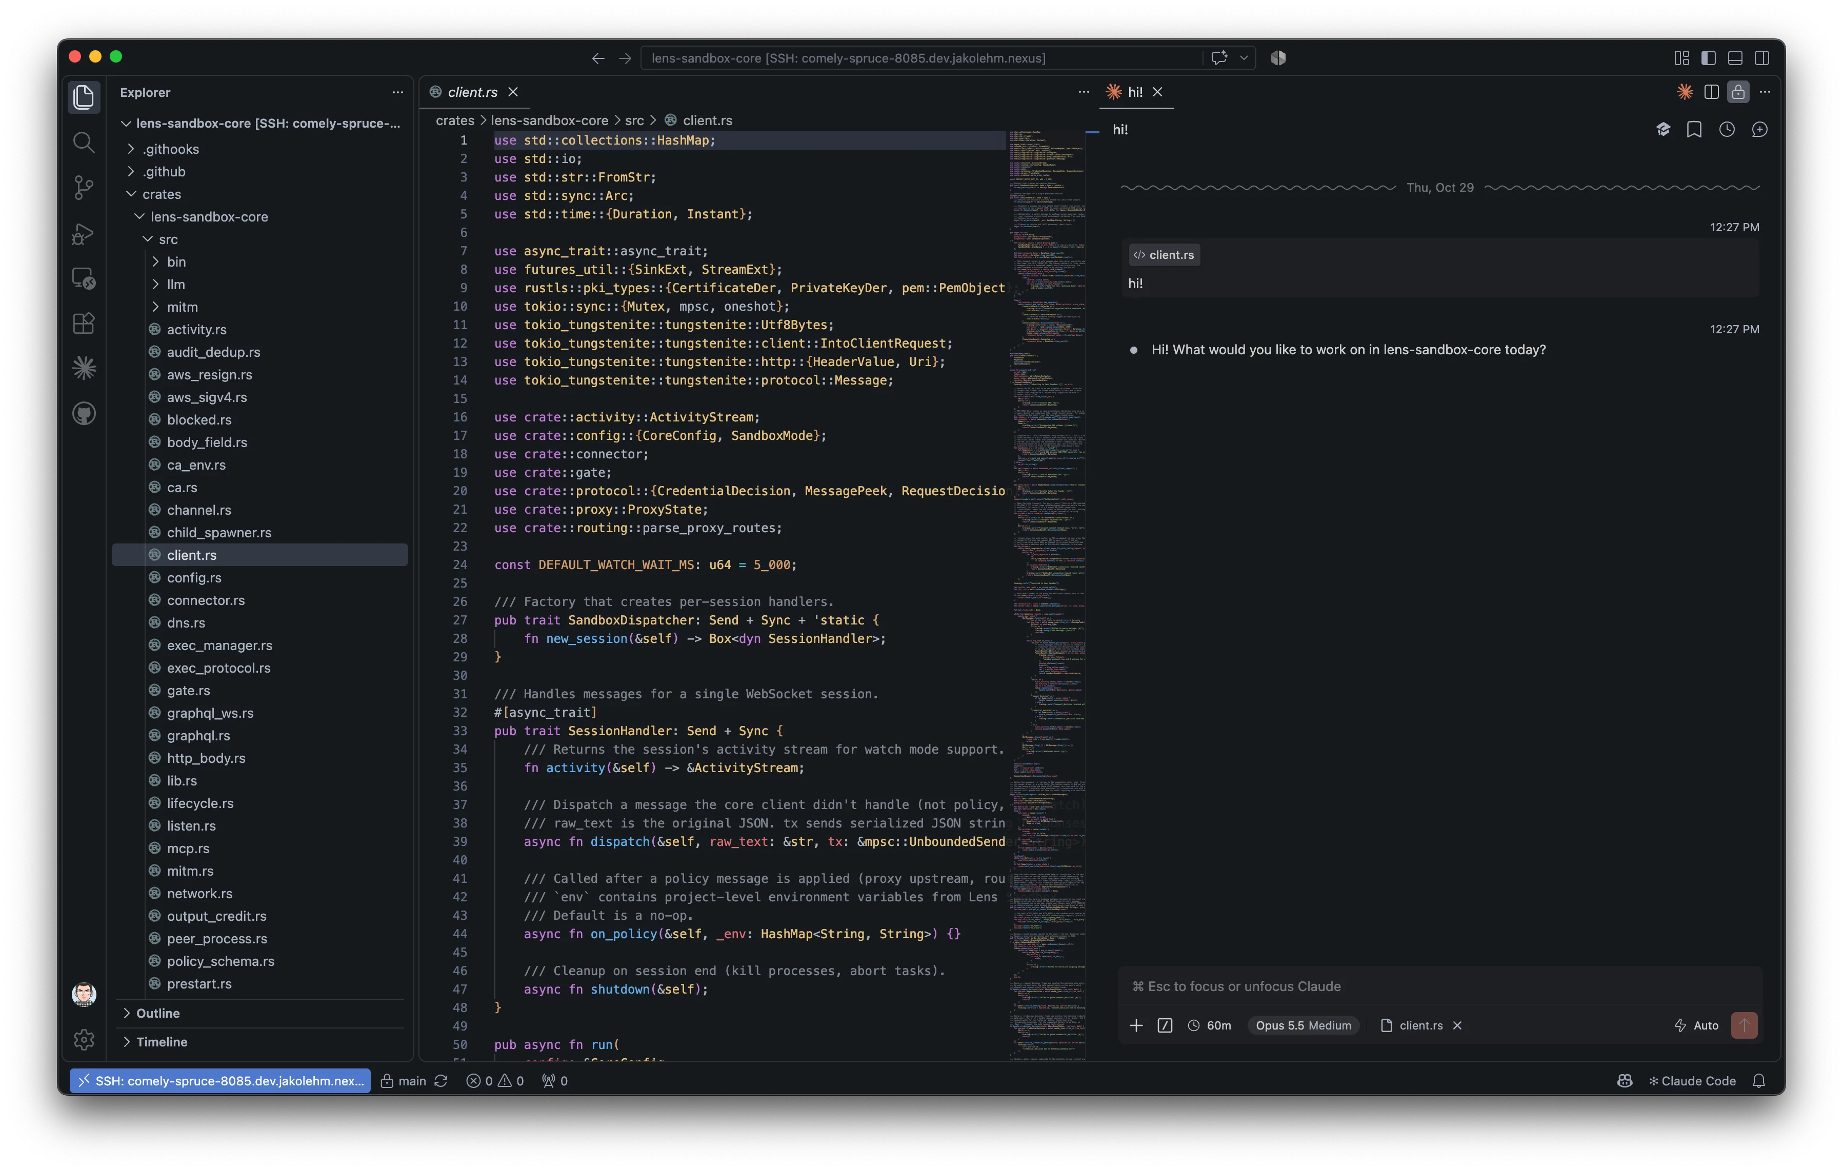Click the Customize Layout icon in title bar
1843x1171 pixels.
[x=1681, y=58]
